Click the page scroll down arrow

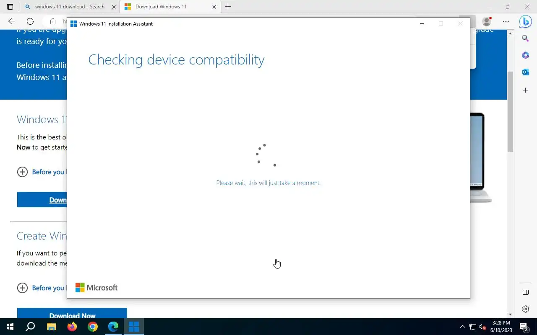511,314
